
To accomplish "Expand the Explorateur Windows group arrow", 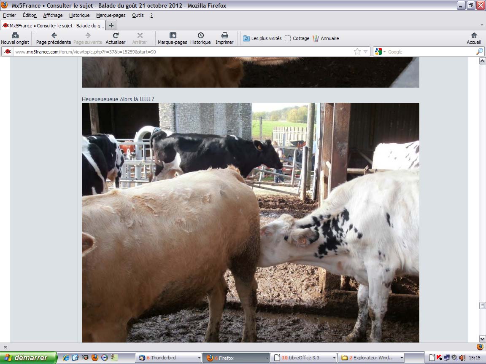I will click(402, 358).
